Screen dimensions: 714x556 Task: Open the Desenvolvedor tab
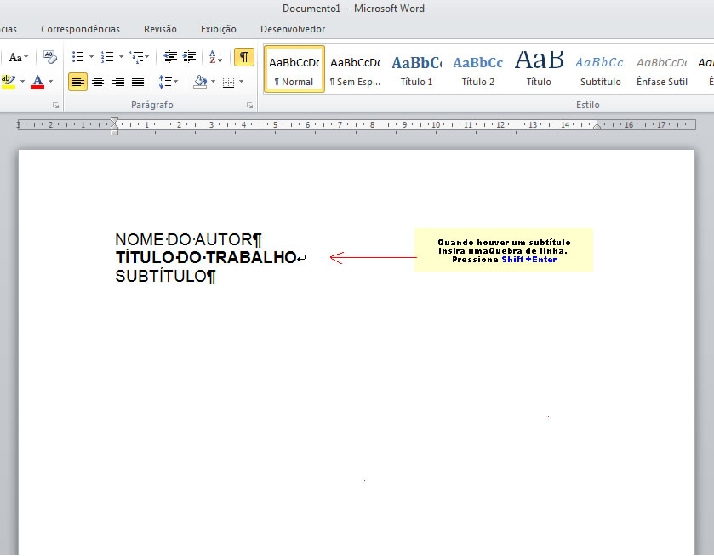[x=293, y=29]
